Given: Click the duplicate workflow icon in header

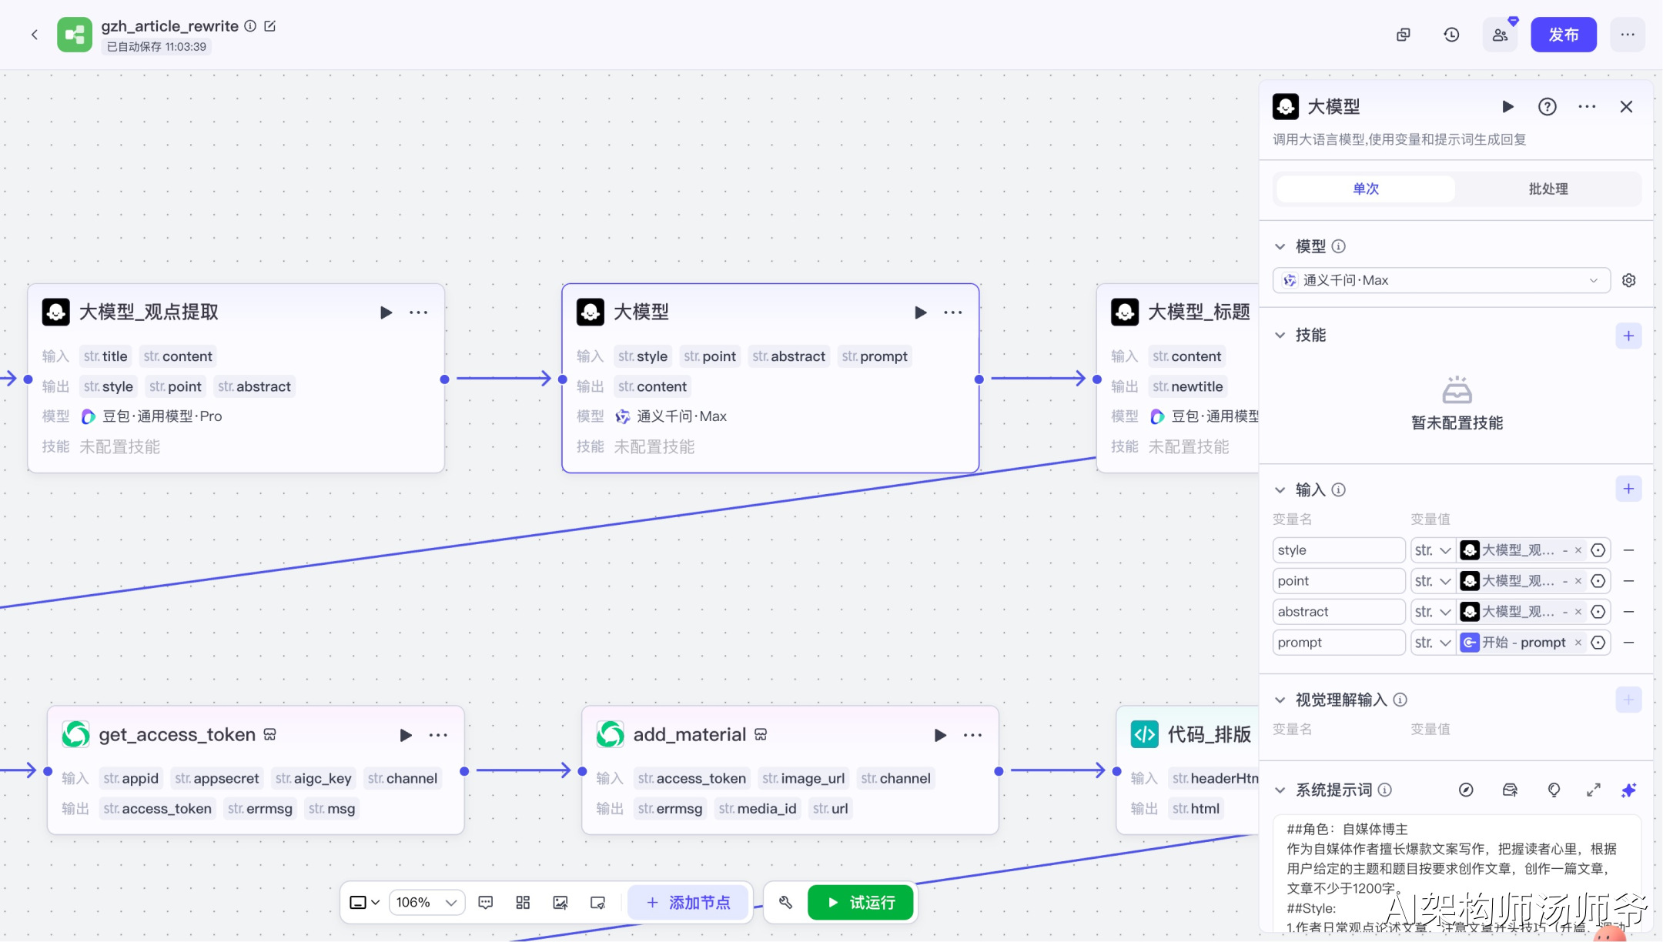Looking at the screenshot, I should [1404, 35].
